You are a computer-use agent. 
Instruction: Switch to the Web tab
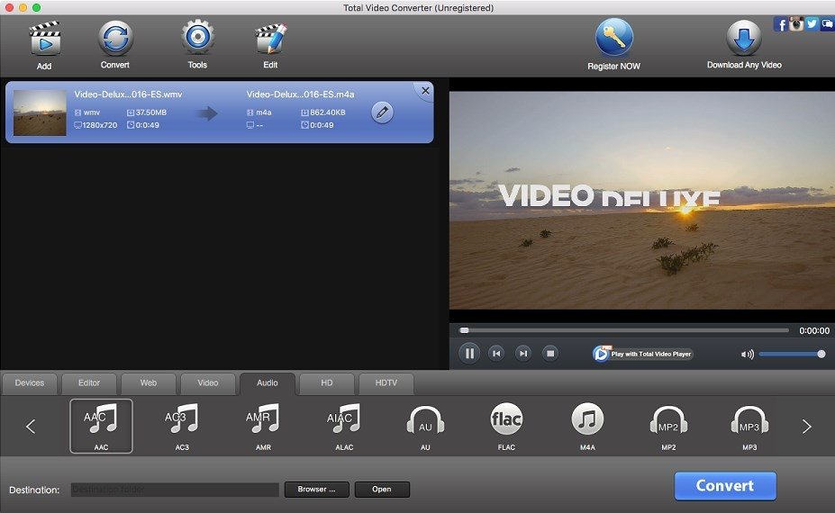click(x=149, y=383)
